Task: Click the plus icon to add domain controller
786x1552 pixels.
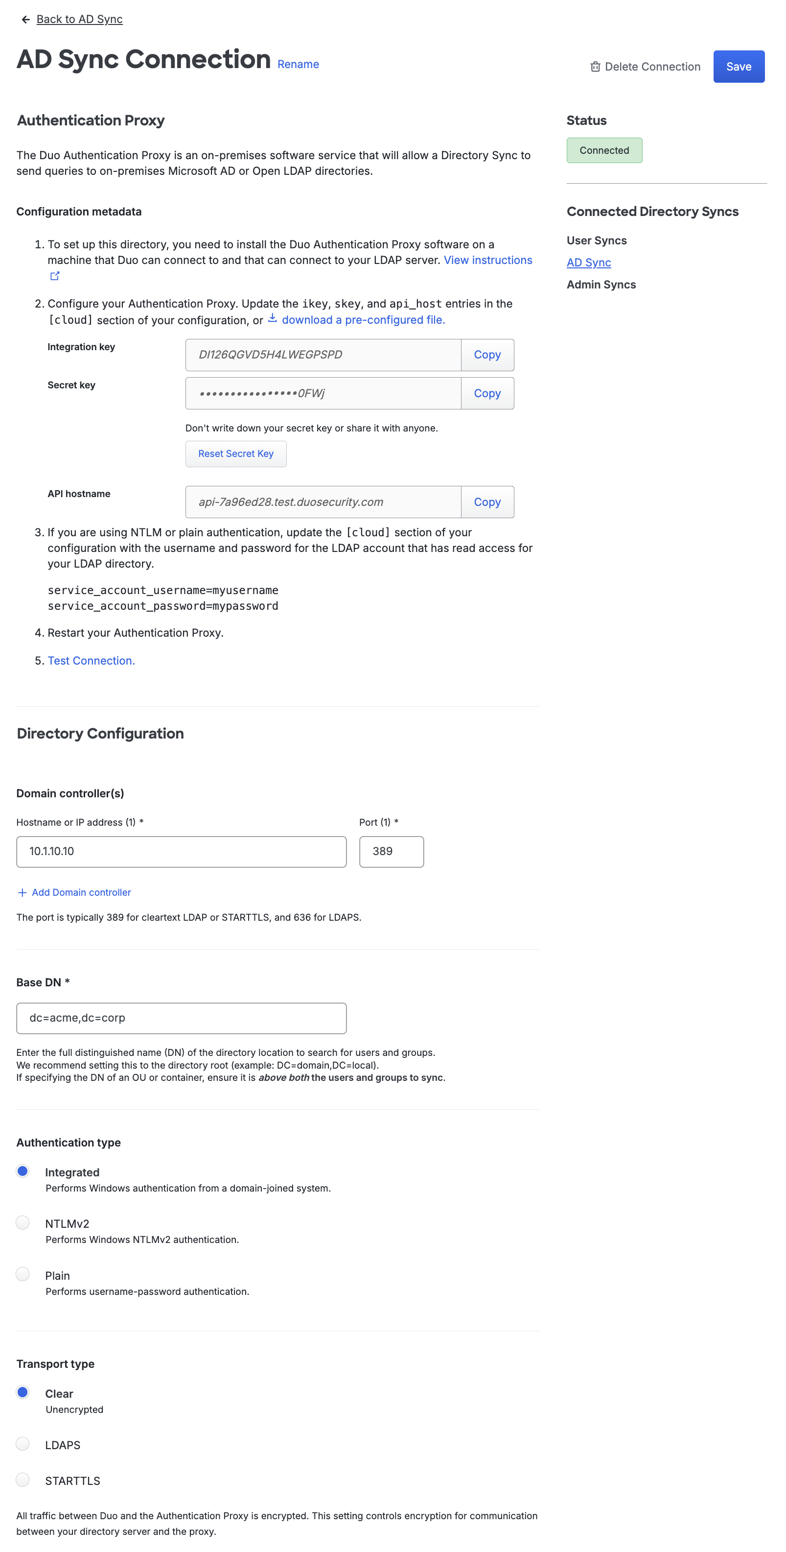Action: (23, 892)
